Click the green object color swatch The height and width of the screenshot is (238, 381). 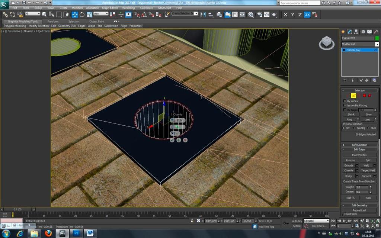coord(377,38)
